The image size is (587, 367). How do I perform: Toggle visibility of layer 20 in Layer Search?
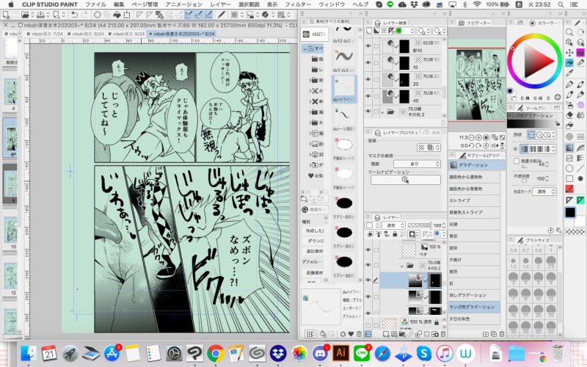(x=368, y=79)
